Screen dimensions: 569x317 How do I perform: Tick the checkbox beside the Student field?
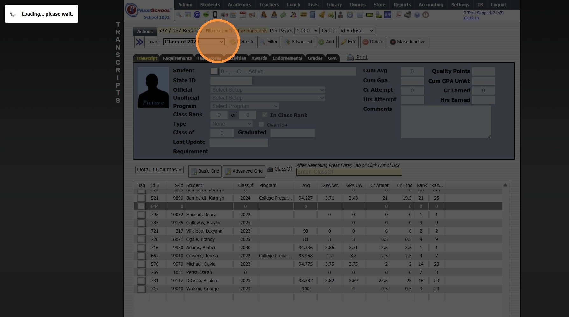pos(214,71)
